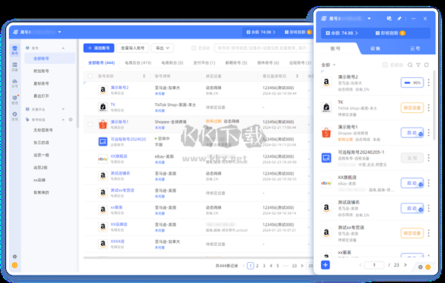Open the 账号 section in the far-left icon sidebar
This screenshot has width=445, height=283.
tap(15, 50)
